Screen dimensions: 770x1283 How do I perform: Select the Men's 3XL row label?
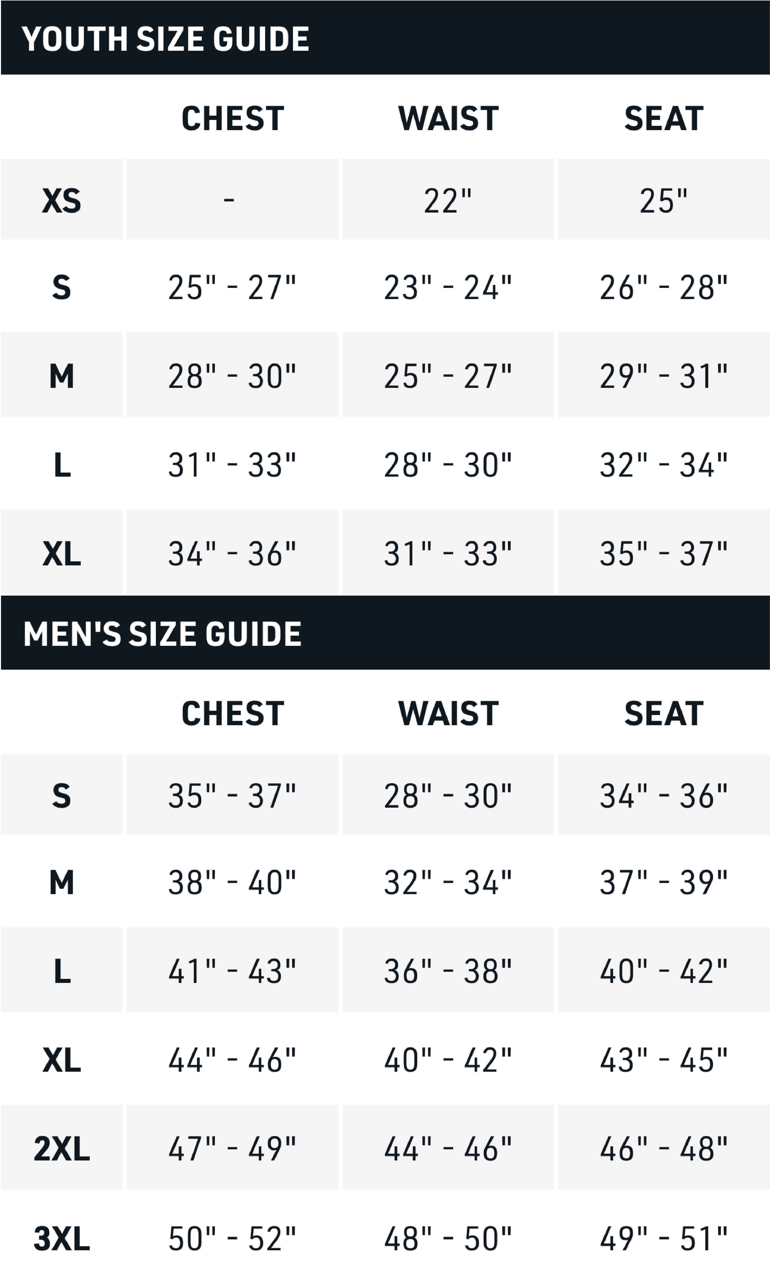click(x=62, y=1239)
